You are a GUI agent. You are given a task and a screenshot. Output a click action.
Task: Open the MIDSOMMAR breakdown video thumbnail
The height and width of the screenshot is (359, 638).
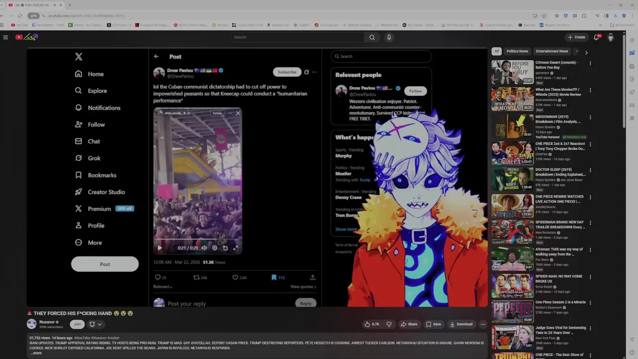(512, 126)
